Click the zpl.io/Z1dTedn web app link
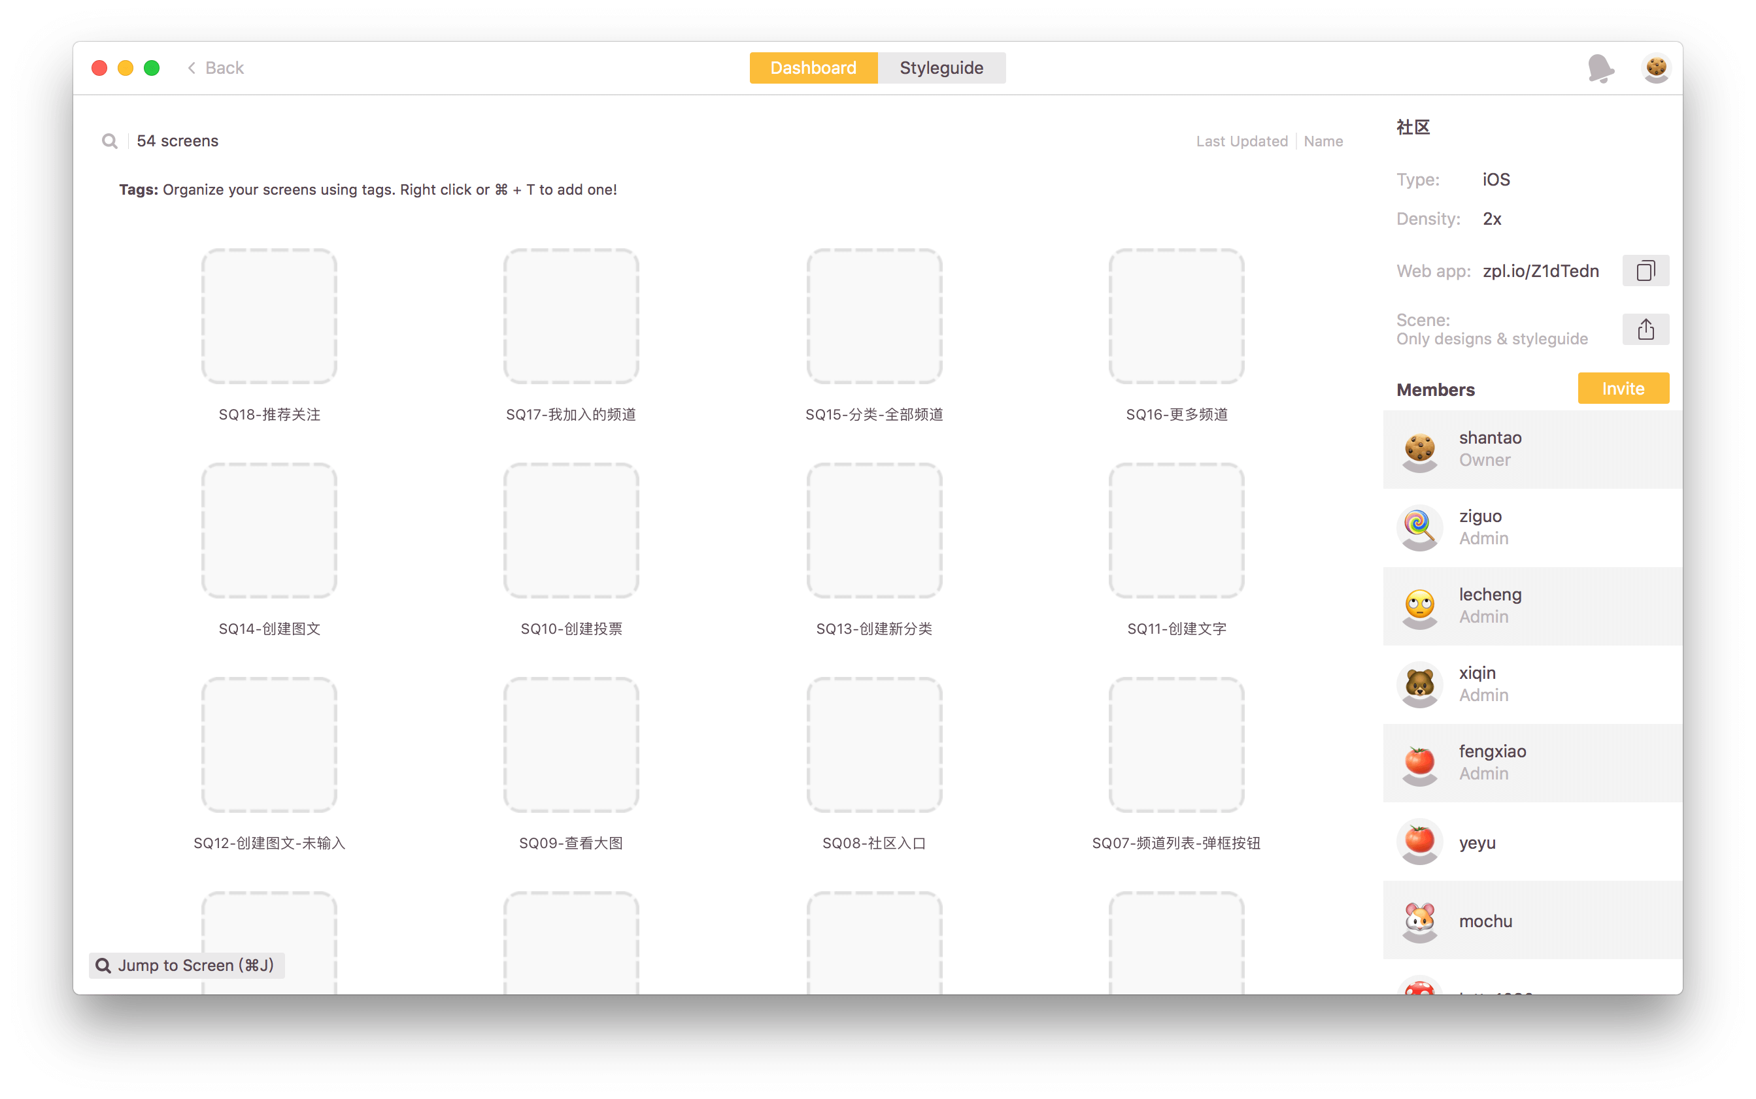Image resolution: width=1756 pixels, height=1099 pixels. point(1540,271)
